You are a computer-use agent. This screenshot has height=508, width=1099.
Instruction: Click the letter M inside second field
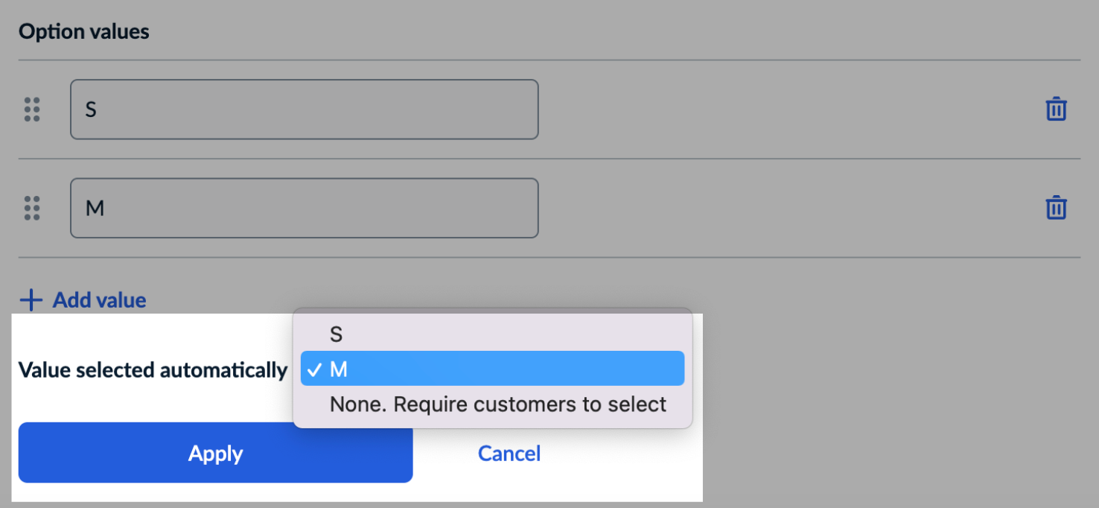pyautogui.click(x=95, y=208)
